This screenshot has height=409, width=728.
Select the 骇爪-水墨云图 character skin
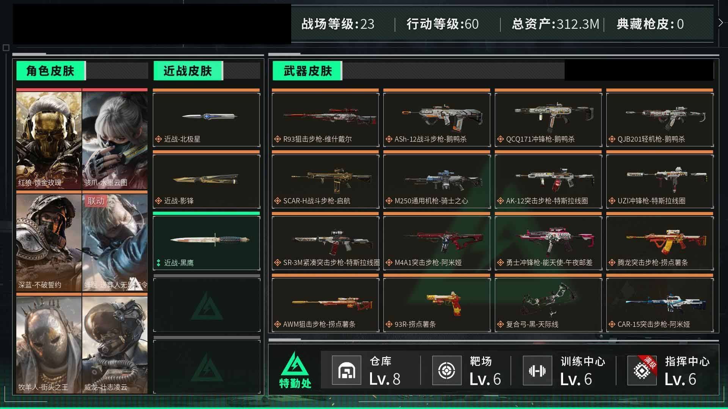point(115,140)
